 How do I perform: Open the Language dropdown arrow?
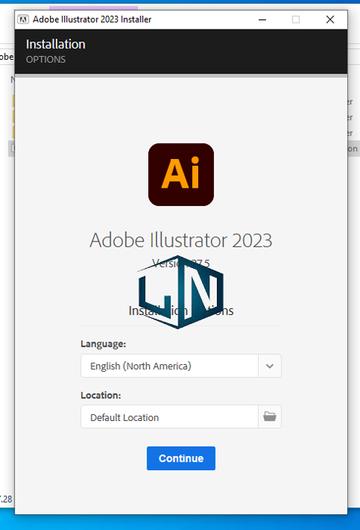(270, 366)
